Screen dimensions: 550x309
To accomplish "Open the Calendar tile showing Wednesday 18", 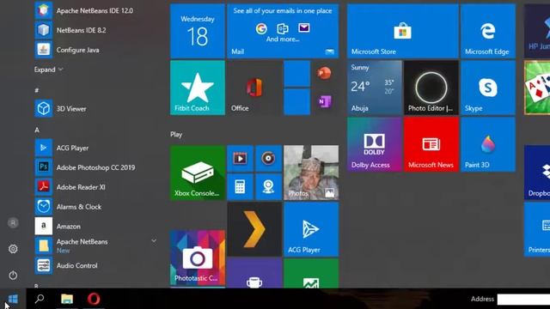I will (x=198, y=31).
